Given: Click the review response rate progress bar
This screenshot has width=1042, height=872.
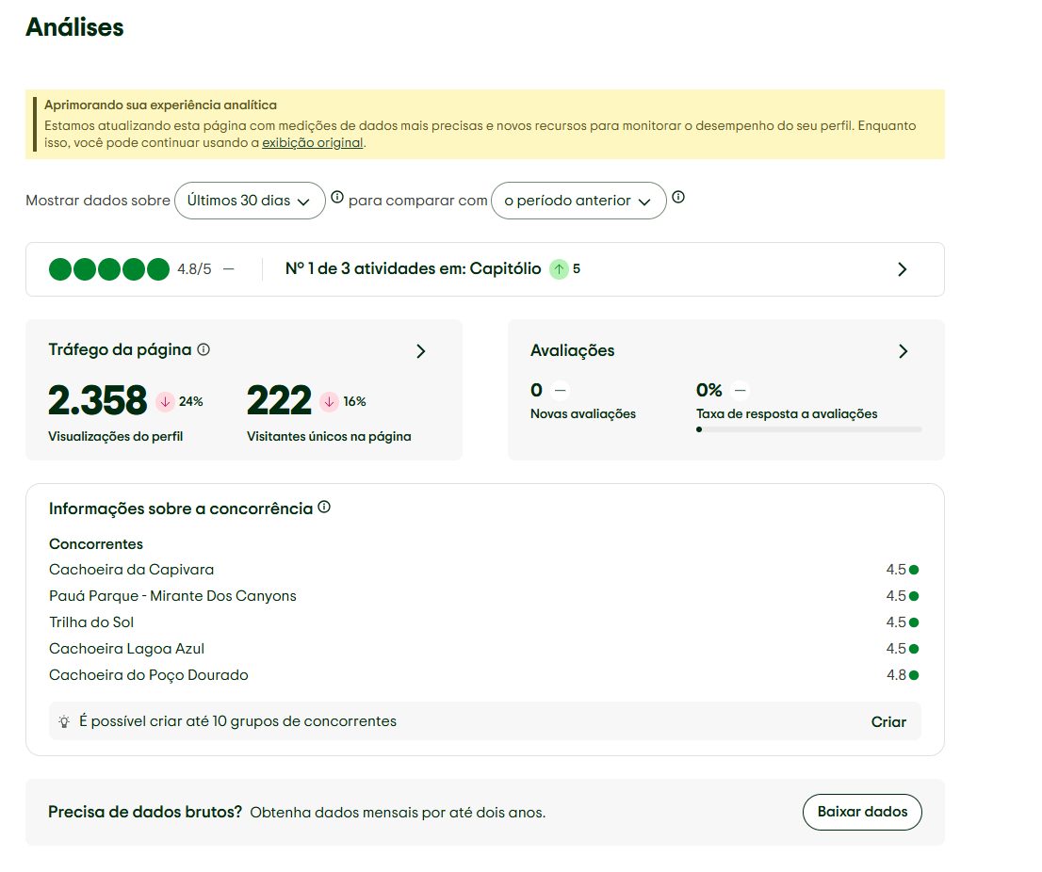Looking at the screenshot, I should coord(808,429).
